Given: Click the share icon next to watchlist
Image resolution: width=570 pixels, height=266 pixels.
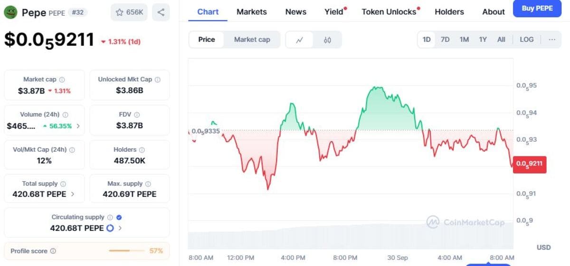Looking at the screenshot, I should (x=161, y=12).
